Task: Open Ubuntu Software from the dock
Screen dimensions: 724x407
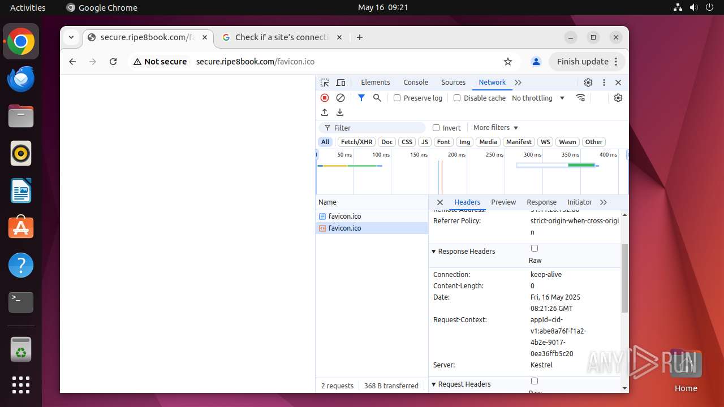Action: 21,228
